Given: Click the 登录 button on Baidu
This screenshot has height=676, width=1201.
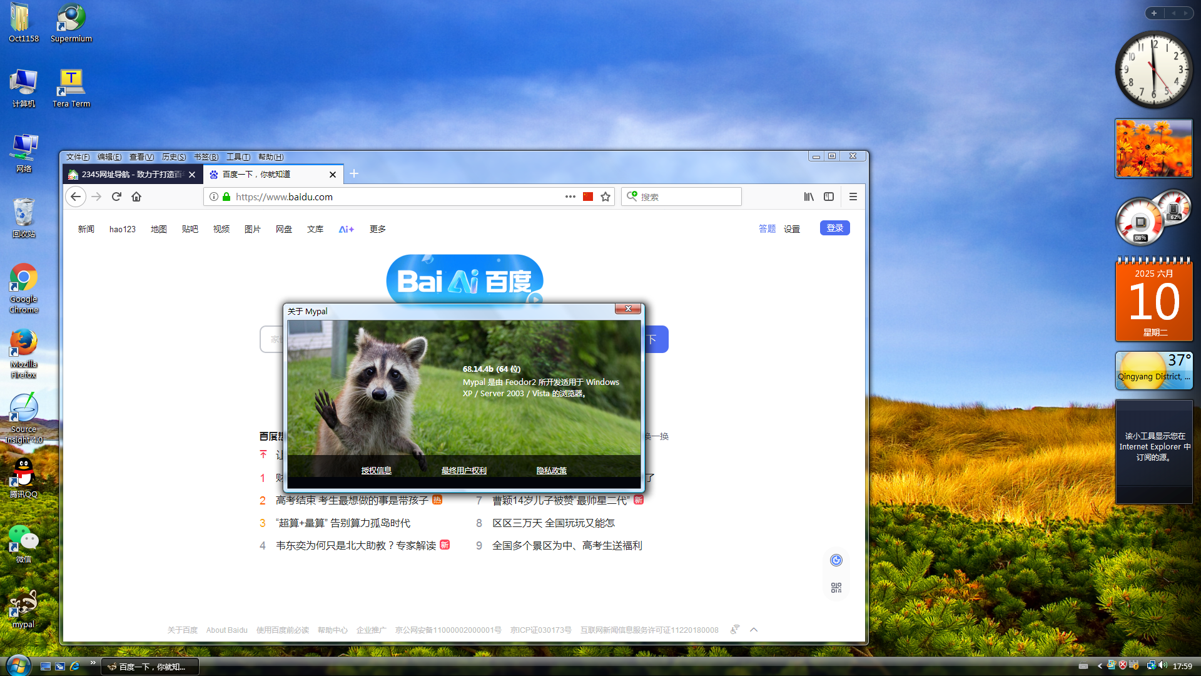Looking at the screenshot, I should point(834,228).
